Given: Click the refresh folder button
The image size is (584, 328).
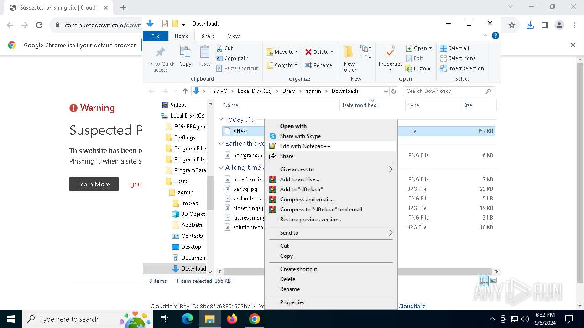Looking at the screenshot, I should (x=394, y=91).
